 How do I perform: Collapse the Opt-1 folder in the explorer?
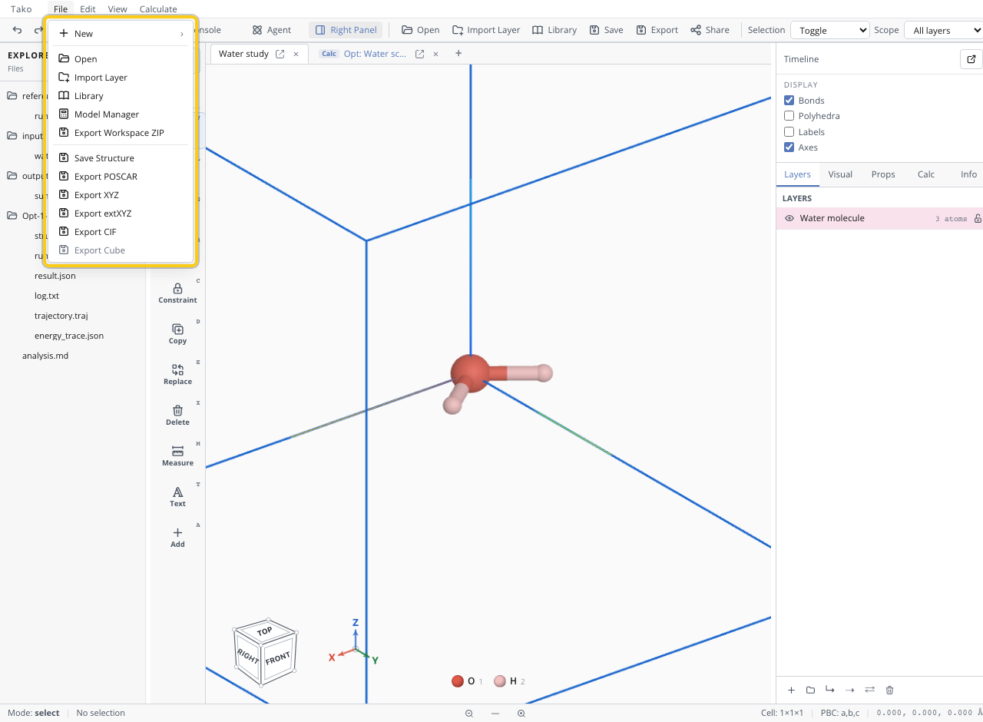click(12, 216)
